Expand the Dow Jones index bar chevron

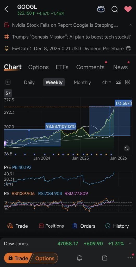pyautogui.click(x=130, y=243)
